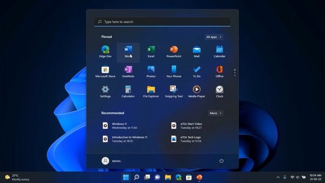Open the Photos app
325x183 pixels.
[x=151, y=72]
